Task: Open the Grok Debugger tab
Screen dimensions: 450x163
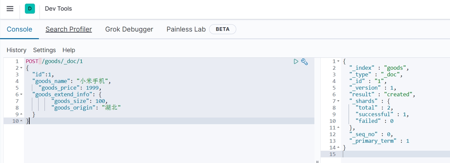Action: [x=129, y=29]
